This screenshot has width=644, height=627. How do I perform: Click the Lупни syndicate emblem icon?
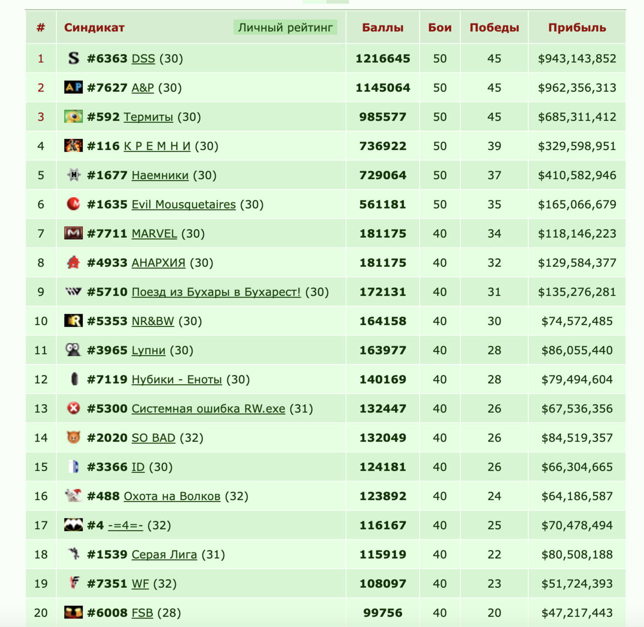coord(73,350)
